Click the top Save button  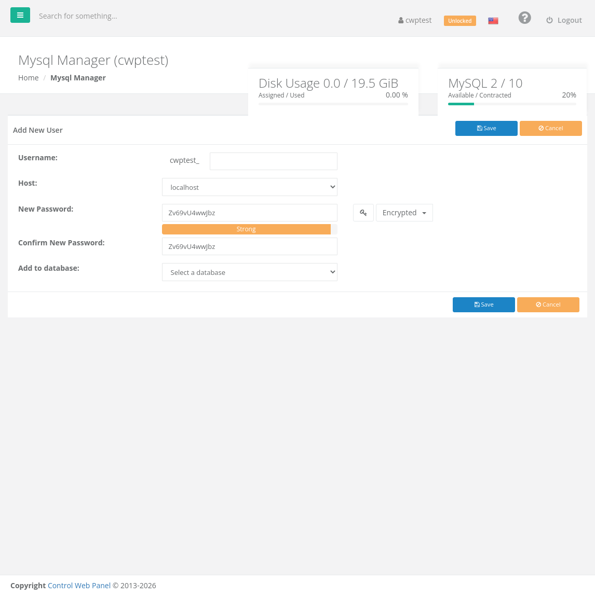click(x=486, y=129)
